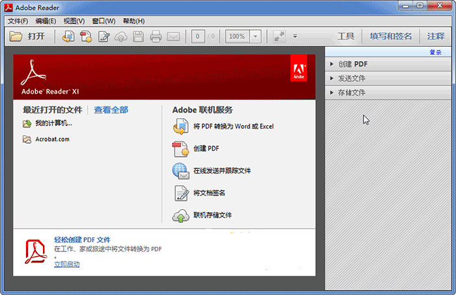Click the 打开 text button in toolbar
Screen dimensions: 456x295
pos(36,36)
